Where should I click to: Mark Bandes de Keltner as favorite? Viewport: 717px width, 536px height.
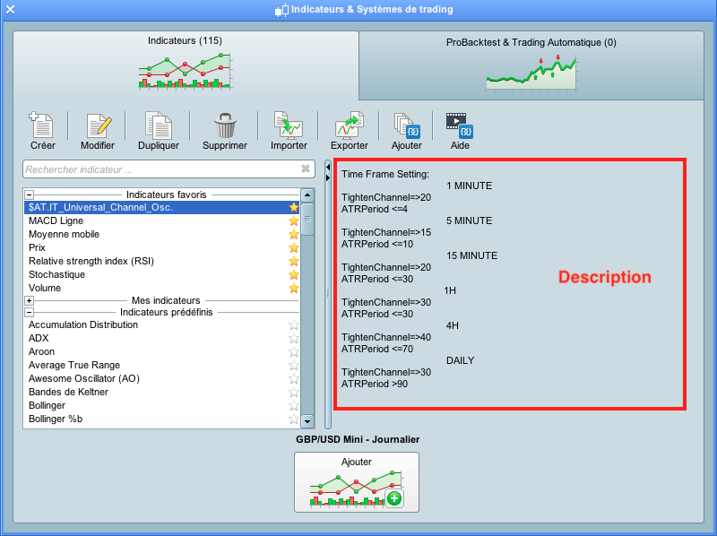point(294,392)
